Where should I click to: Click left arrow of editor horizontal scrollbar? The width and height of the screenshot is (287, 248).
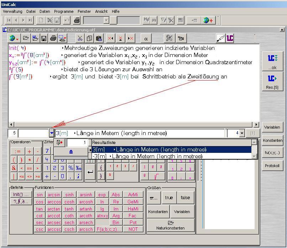coord(11,125)
